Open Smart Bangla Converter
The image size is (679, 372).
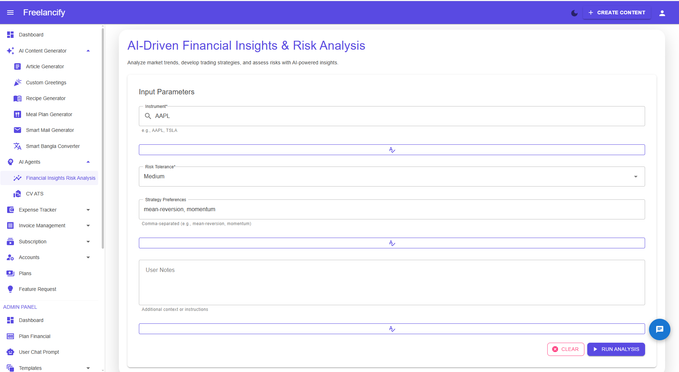49,146
